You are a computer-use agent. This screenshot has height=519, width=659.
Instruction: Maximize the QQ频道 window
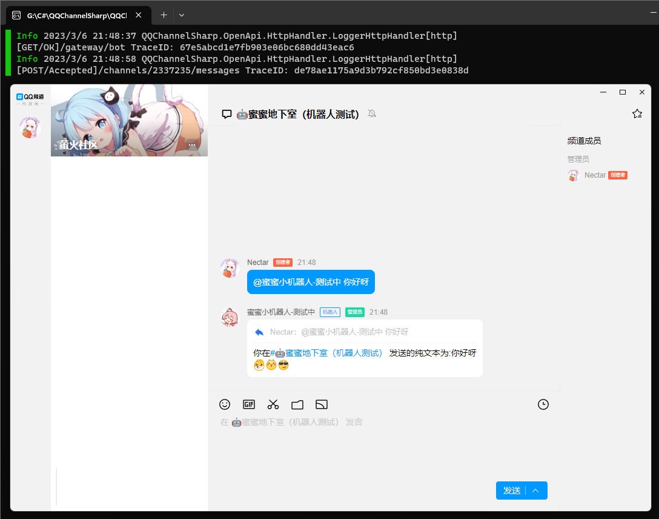coord(623,93)
